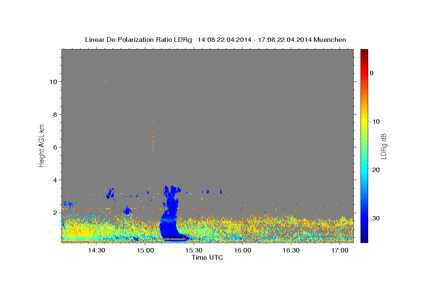Click the plot title "Linear De-Polarization Ratio LDRg"

coord(138,40)
